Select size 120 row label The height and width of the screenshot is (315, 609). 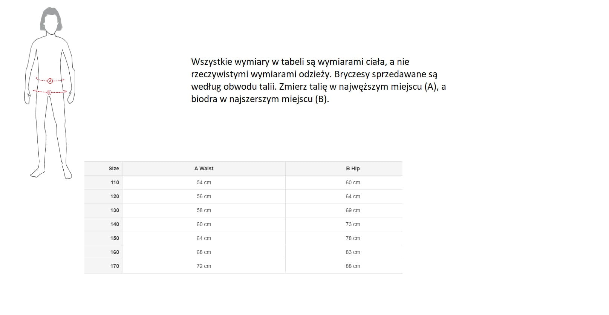[x=115, y=196]
